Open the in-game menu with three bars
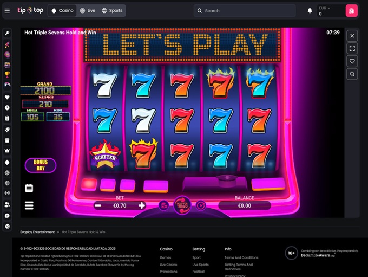 (29, 205)
